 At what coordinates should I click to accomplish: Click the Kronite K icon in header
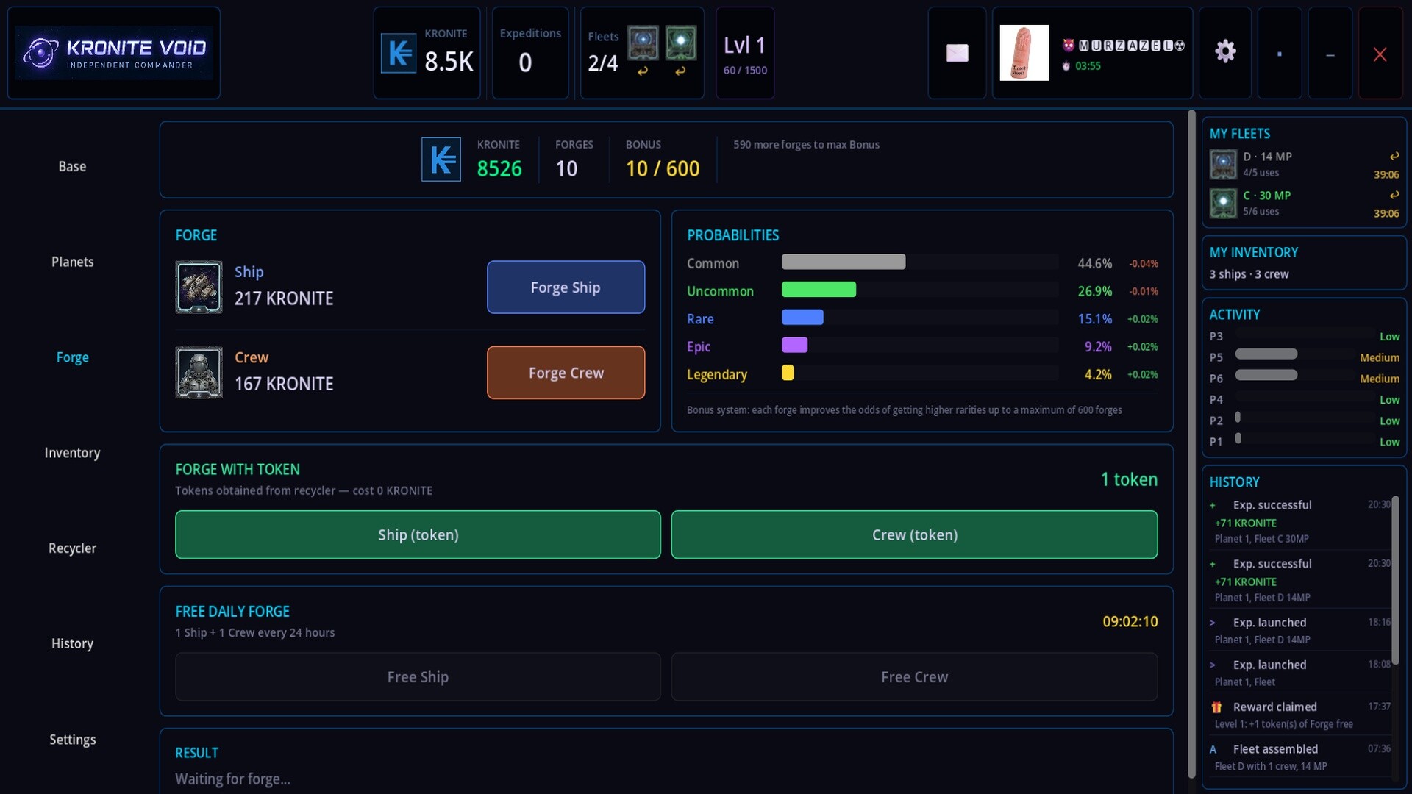tap(399, 53)
